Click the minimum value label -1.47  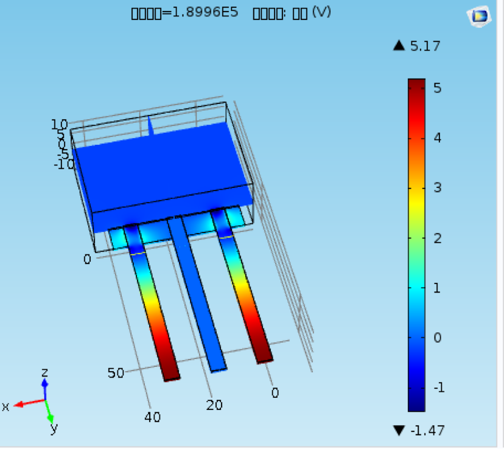point(427,430)
